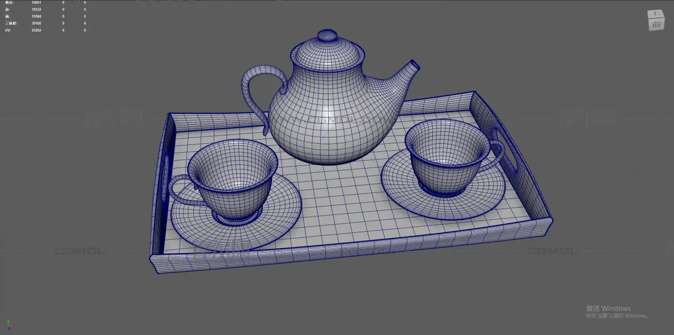This screenshot has height=335, width=674.
Task: Click the top (上) face of view cube
Action: point(656,14)
